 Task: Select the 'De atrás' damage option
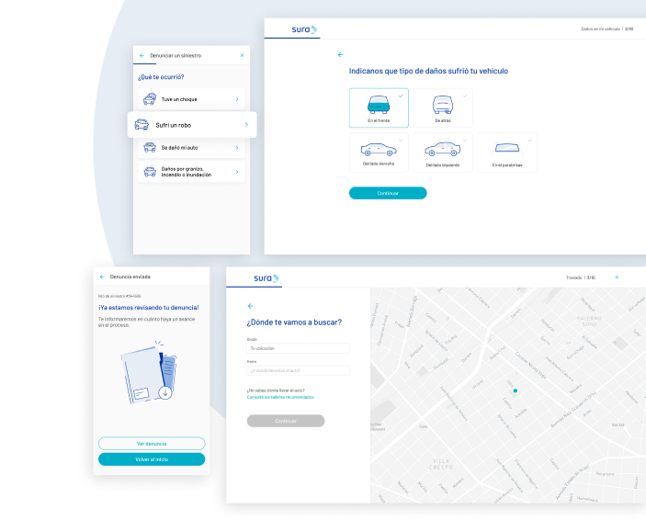pyautogui.click(x=443, y=107)
